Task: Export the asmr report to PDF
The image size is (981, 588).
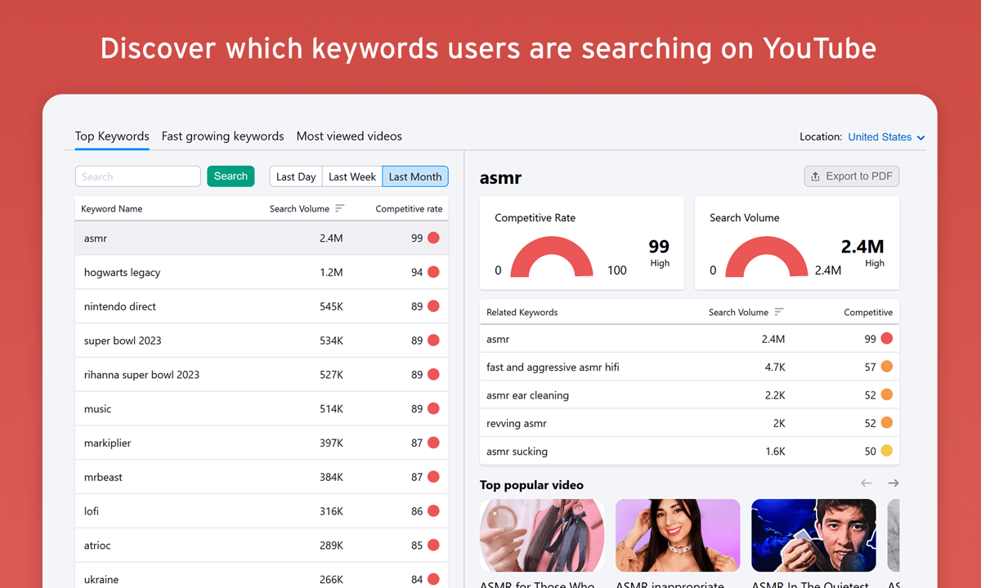Action: click(x=851, y=176)
